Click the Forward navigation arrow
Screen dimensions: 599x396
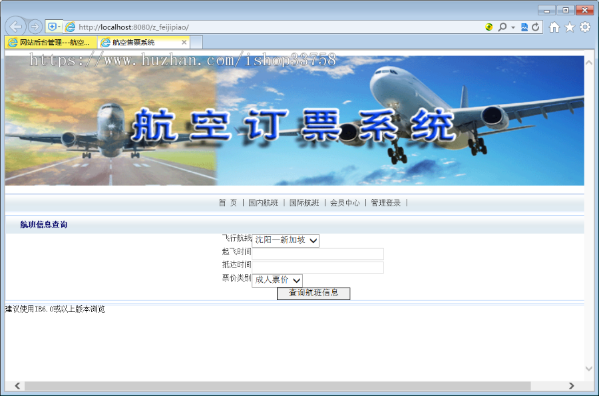click(x=33, y=26)
